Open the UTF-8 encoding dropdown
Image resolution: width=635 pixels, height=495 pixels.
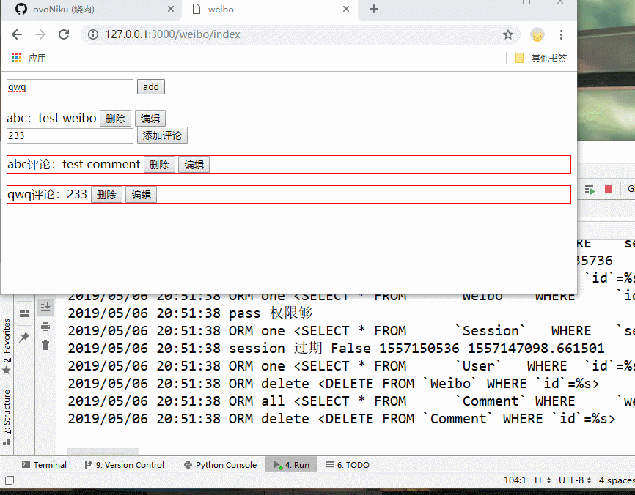tap(575, 480)
